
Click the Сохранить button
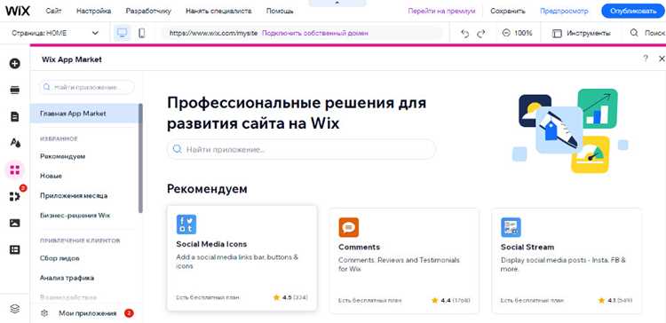(x=508, y=11)
